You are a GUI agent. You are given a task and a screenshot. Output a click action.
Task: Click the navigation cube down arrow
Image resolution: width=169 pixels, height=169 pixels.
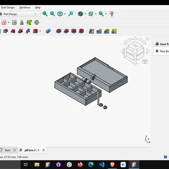point(135,64)
